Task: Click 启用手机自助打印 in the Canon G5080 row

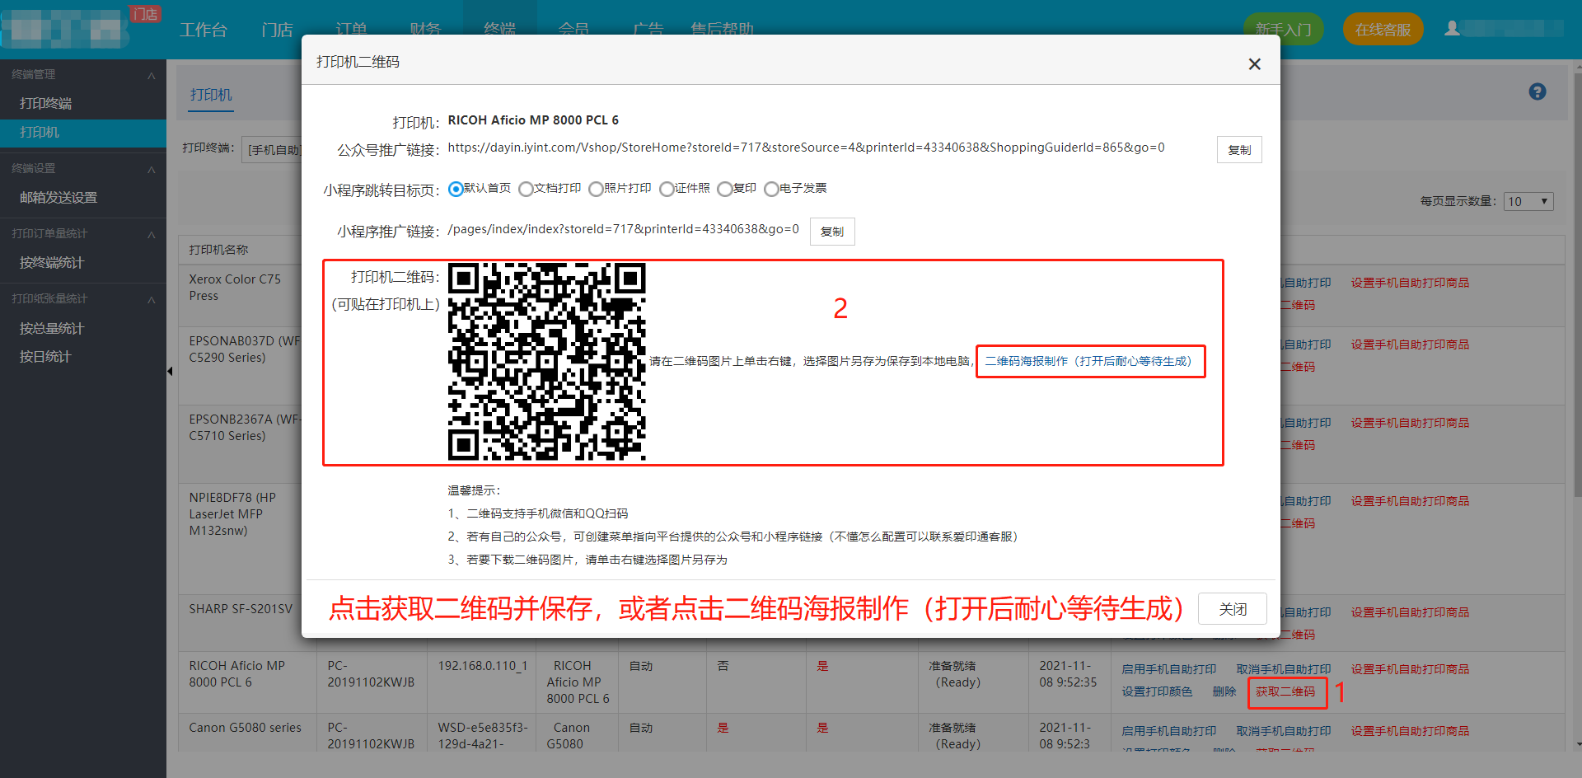Action: (x=1169, y=731)
